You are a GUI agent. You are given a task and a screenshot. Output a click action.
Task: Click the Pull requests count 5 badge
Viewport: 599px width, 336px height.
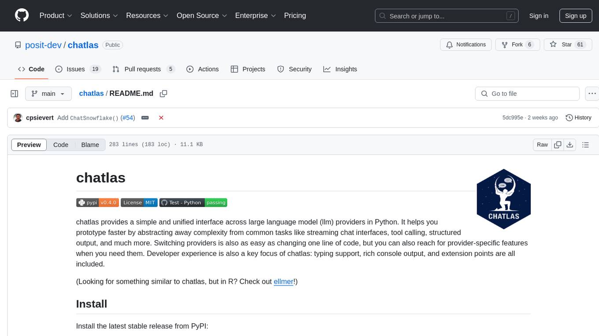[x=170, y=69]
